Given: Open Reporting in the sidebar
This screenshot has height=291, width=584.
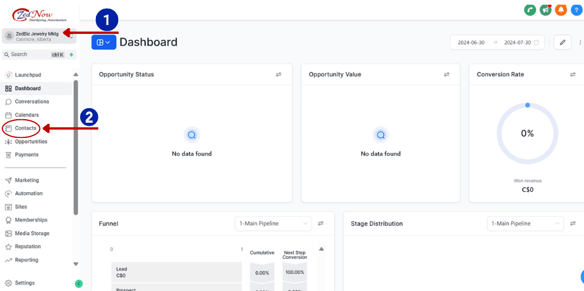Looking at the screenshot, I should point(26,260).
